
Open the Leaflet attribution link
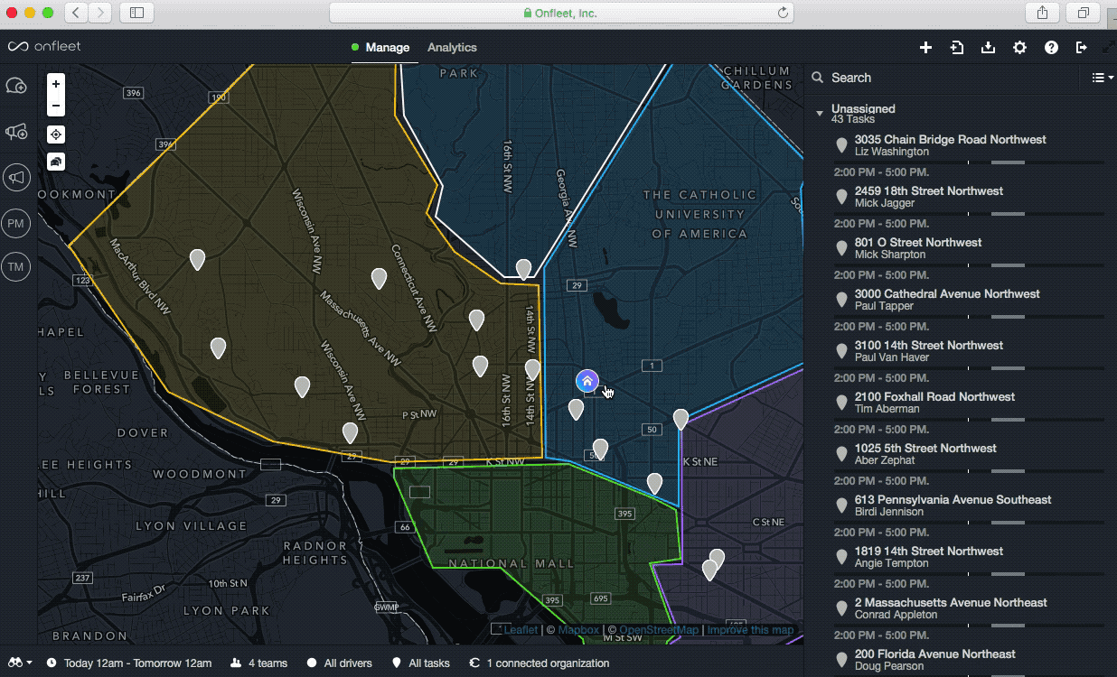pos(520,630)
